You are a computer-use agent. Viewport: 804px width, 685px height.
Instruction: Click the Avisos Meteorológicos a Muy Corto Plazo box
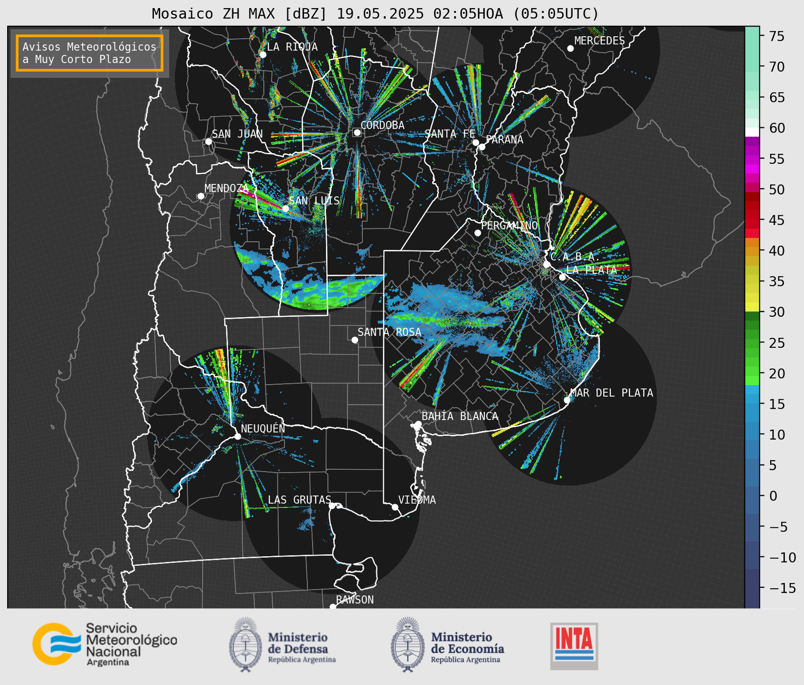[x=90, y=53]
